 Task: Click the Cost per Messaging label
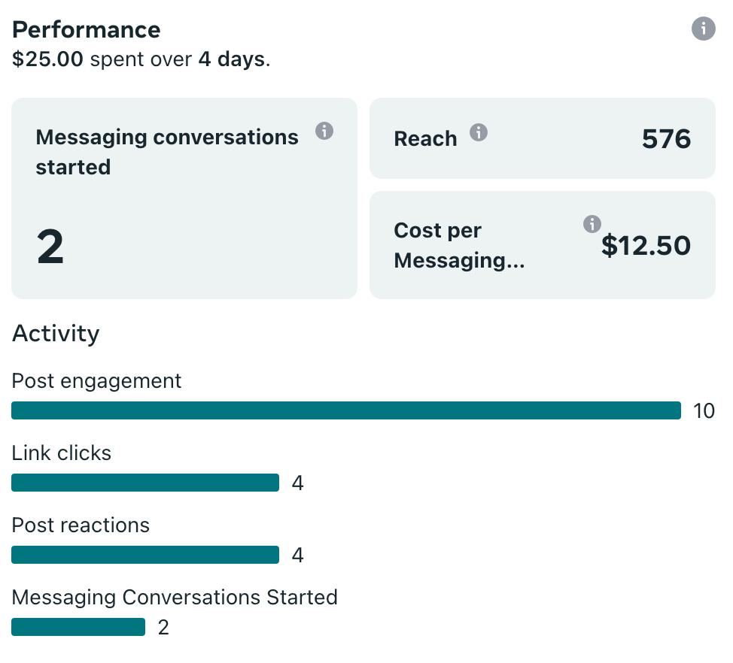[459, 245]
